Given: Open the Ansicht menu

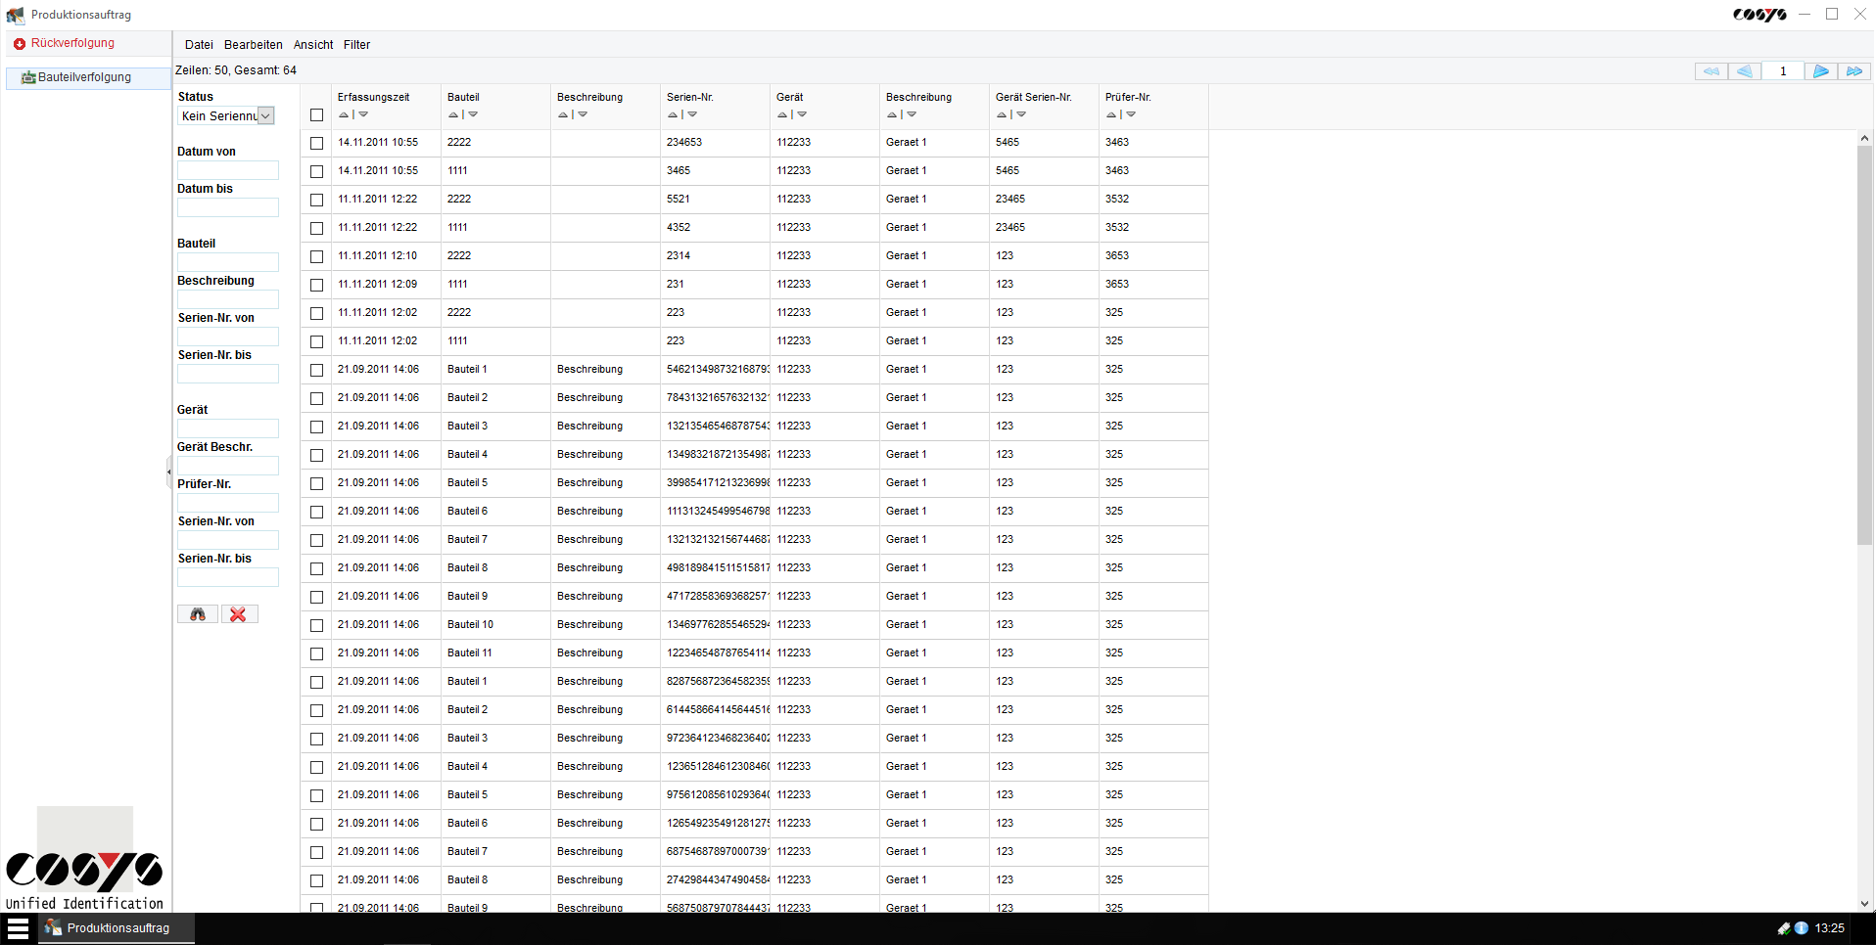Looking at the screenshot, I should click(x=312, y=44).
